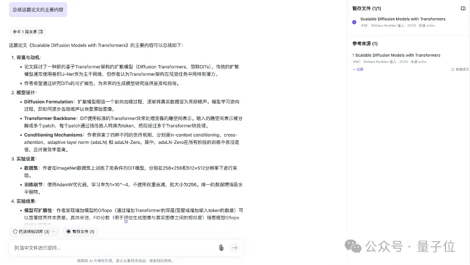Click the heading 4. 实验结果
Image resolution: width=470 pixels, height=265 pixels.
tap(24, 201)
